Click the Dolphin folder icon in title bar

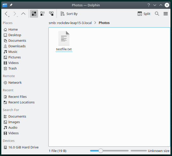[5, 5]
